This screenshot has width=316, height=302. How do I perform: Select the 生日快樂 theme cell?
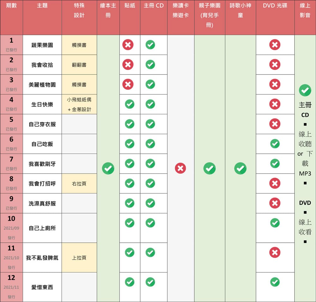tap(42, 104)
